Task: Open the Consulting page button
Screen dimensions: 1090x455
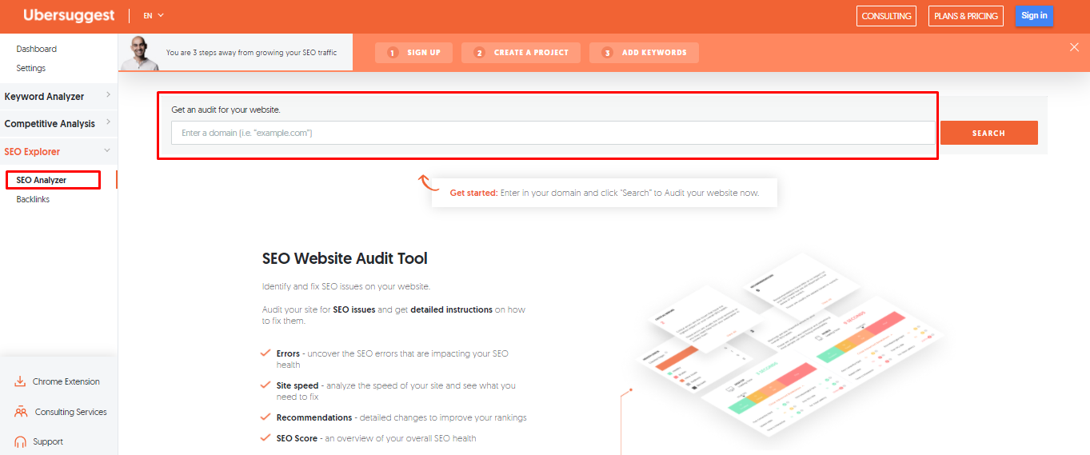Action: 886,16
